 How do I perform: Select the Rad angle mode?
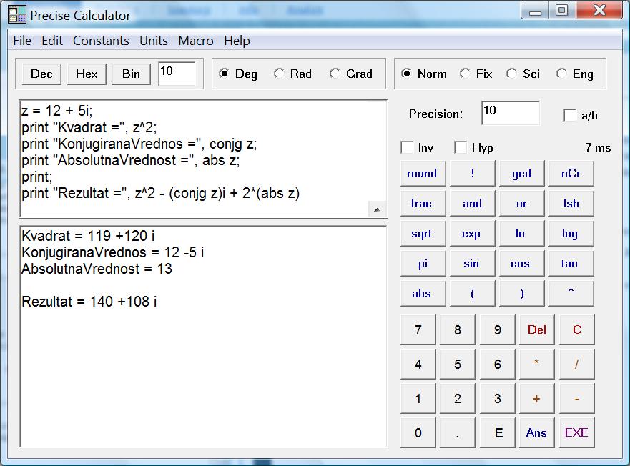tap(280, 74)
